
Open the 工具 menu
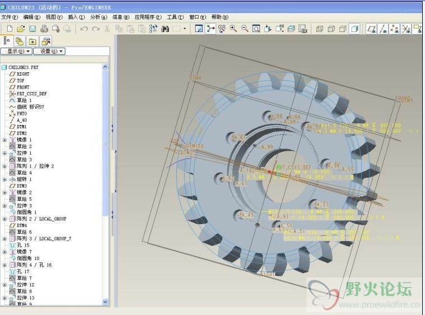point(175,17)
